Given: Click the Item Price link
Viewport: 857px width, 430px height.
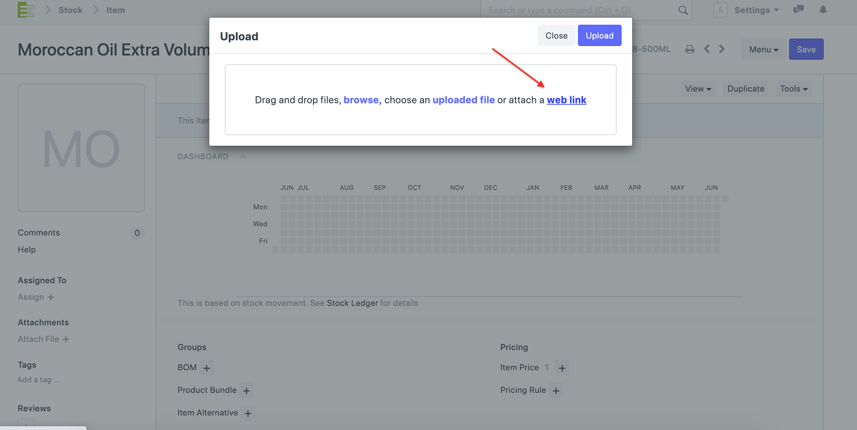Looking at the screenshot, I should [519, 368].
